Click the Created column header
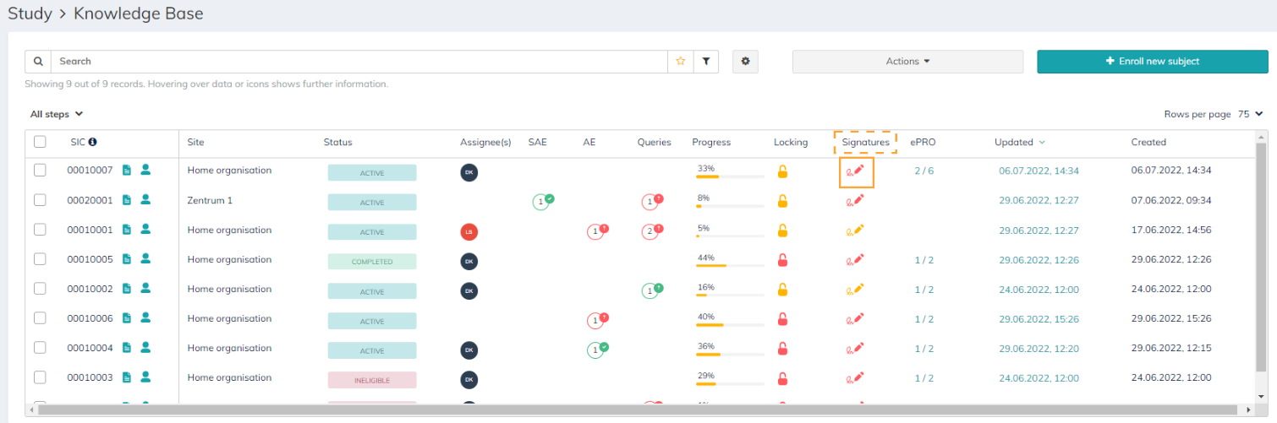The width and height of the screenshot is (1277, 423). [x=1148, y=143]
